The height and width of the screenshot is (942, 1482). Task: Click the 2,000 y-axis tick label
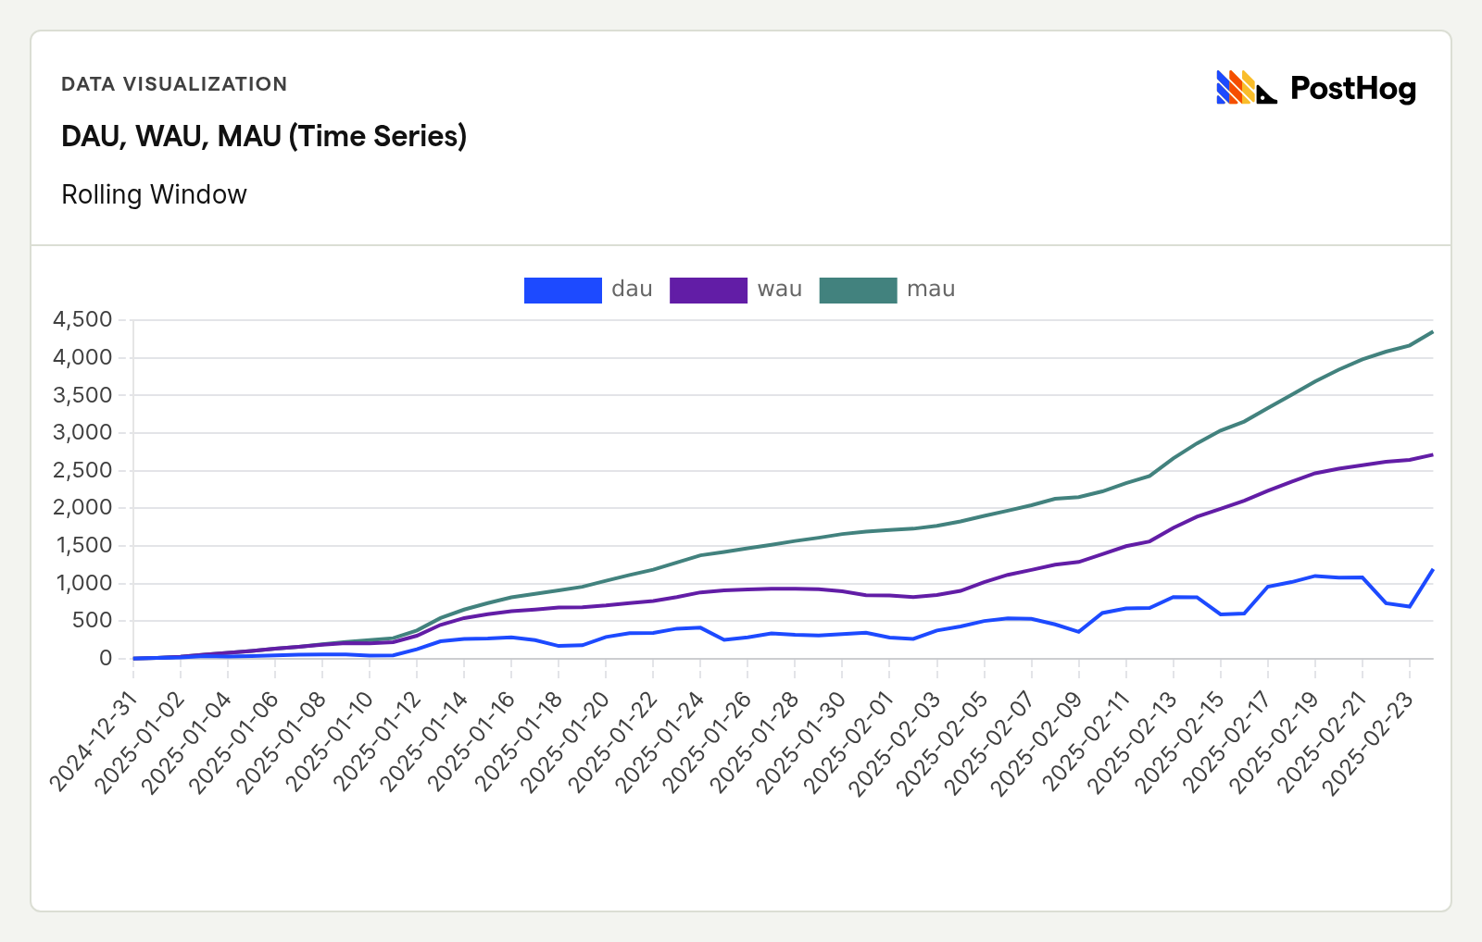click(x=82, y=508)
